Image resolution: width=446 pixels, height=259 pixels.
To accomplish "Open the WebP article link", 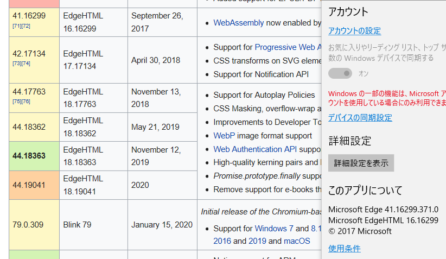I will click(x=224, y=136).
